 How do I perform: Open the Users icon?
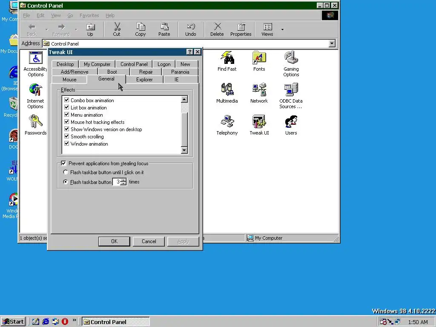tap(291, 125)
